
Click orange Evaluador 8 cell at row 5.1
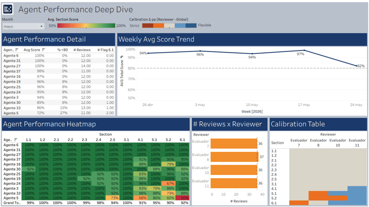[318, 194]
